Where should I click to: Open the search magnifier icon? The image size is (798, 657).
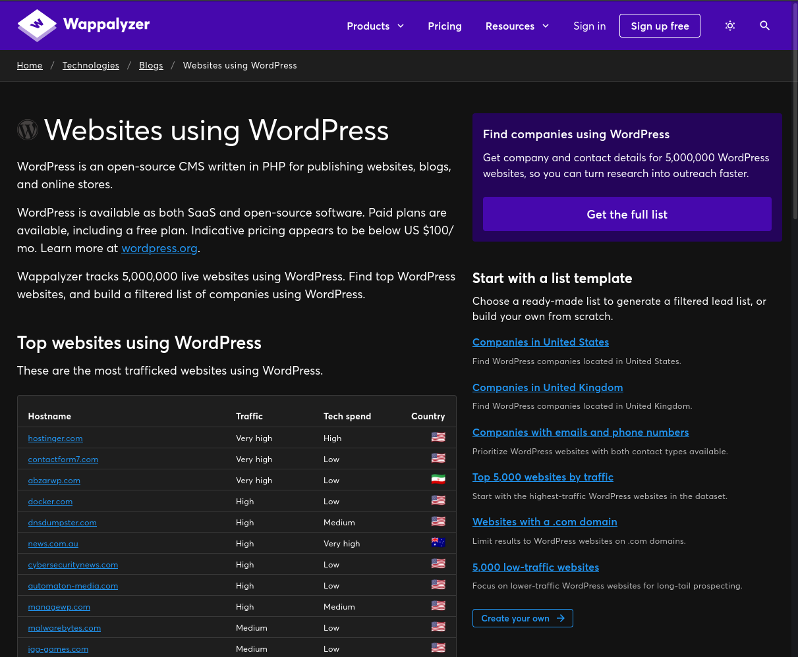[765, 26]
